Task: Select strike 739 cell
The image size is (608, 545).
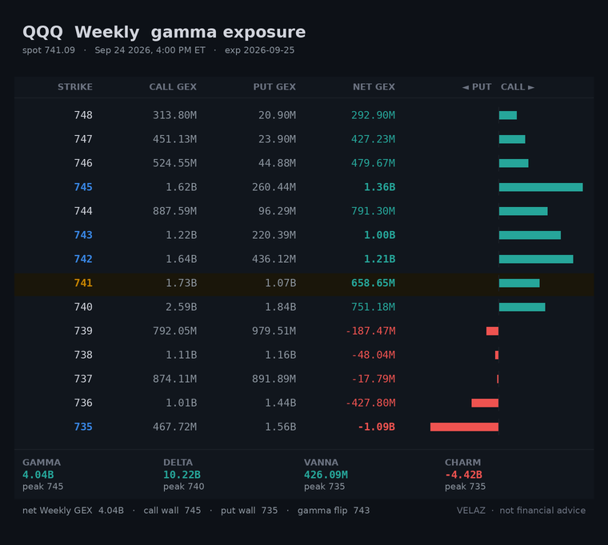Action: point(83,331)
